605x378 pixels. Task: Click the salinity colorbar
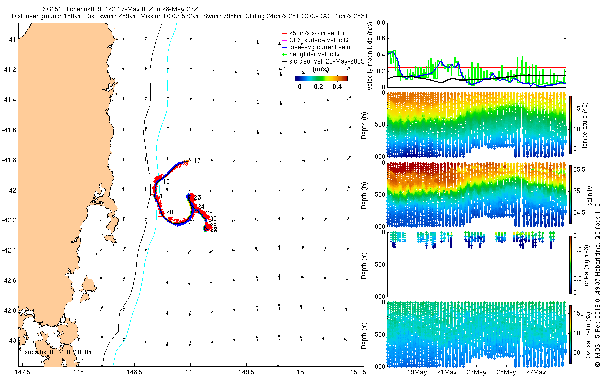point(571,194)
